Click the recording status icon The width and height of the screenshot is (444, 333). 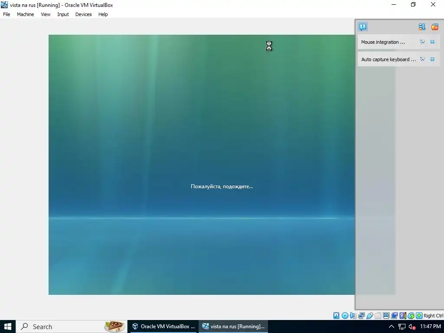click(394, 316)
